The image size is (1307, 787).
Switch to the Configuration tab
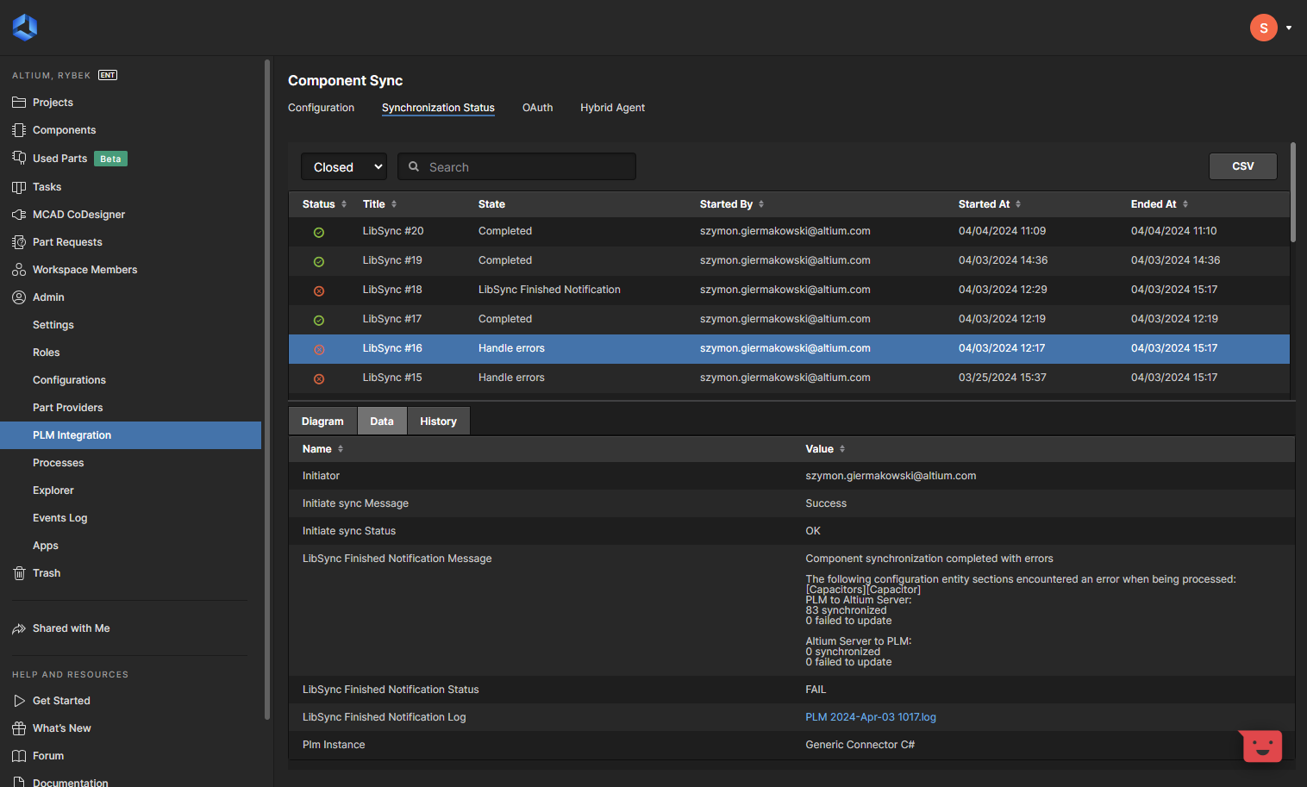click(x=321, y=108)
